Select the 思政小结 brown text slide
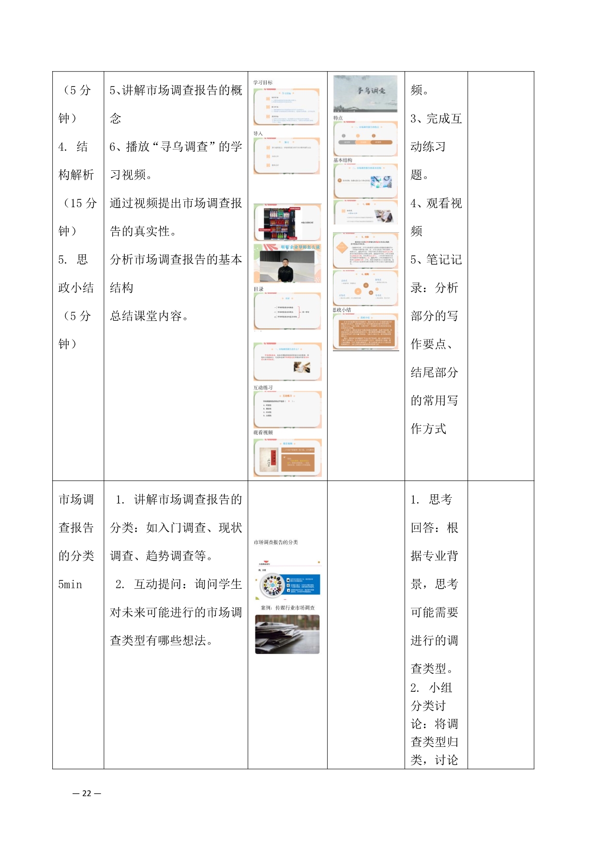This screenshot has height=848, width=600. 365,332
